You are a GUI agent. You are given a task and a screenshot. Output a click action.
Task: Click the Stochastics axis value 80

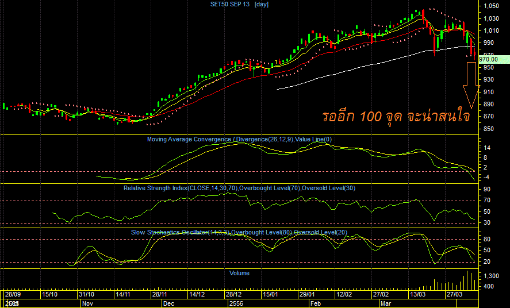[x=487, y=240]
